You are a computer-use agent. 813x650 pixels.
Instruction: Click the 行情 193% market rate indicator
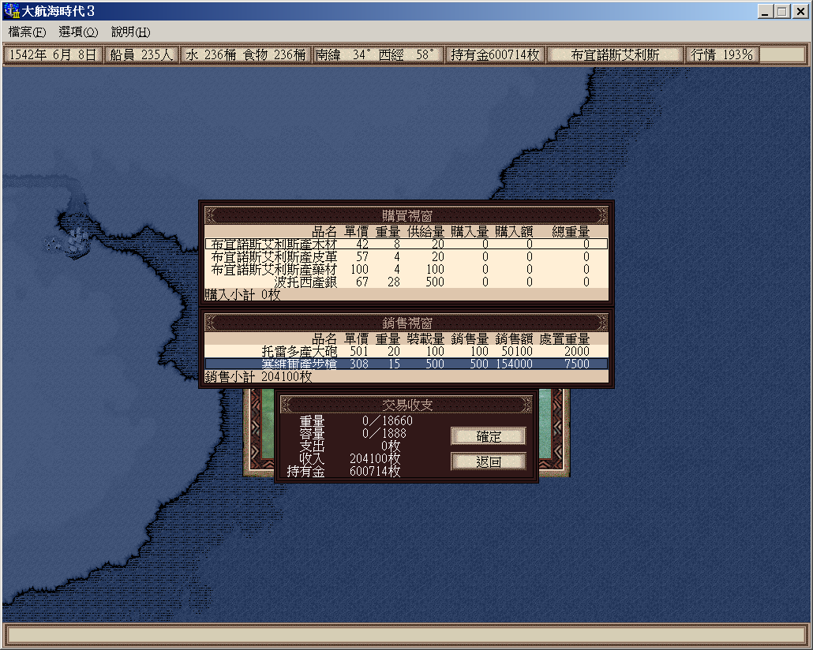[722, 55]
